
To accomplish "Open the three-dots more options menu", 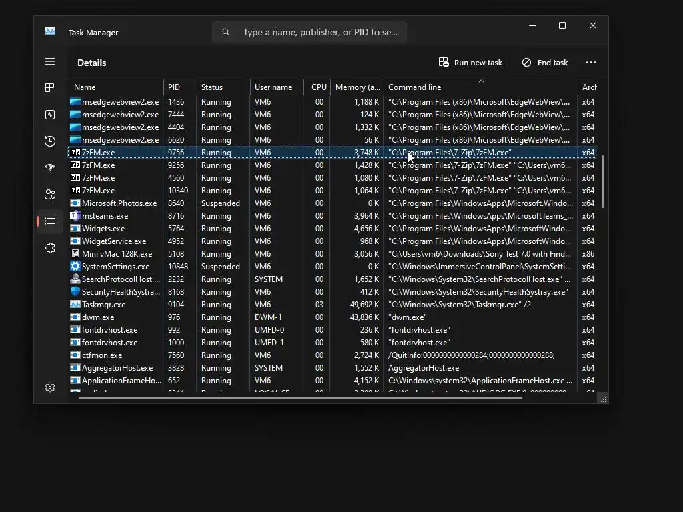I will click(x=591, y=62).
